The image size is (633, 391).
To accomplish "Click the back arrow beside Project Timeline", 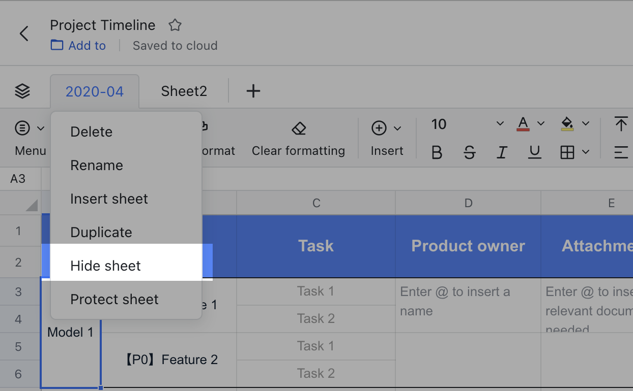I will tap(23, 33).
